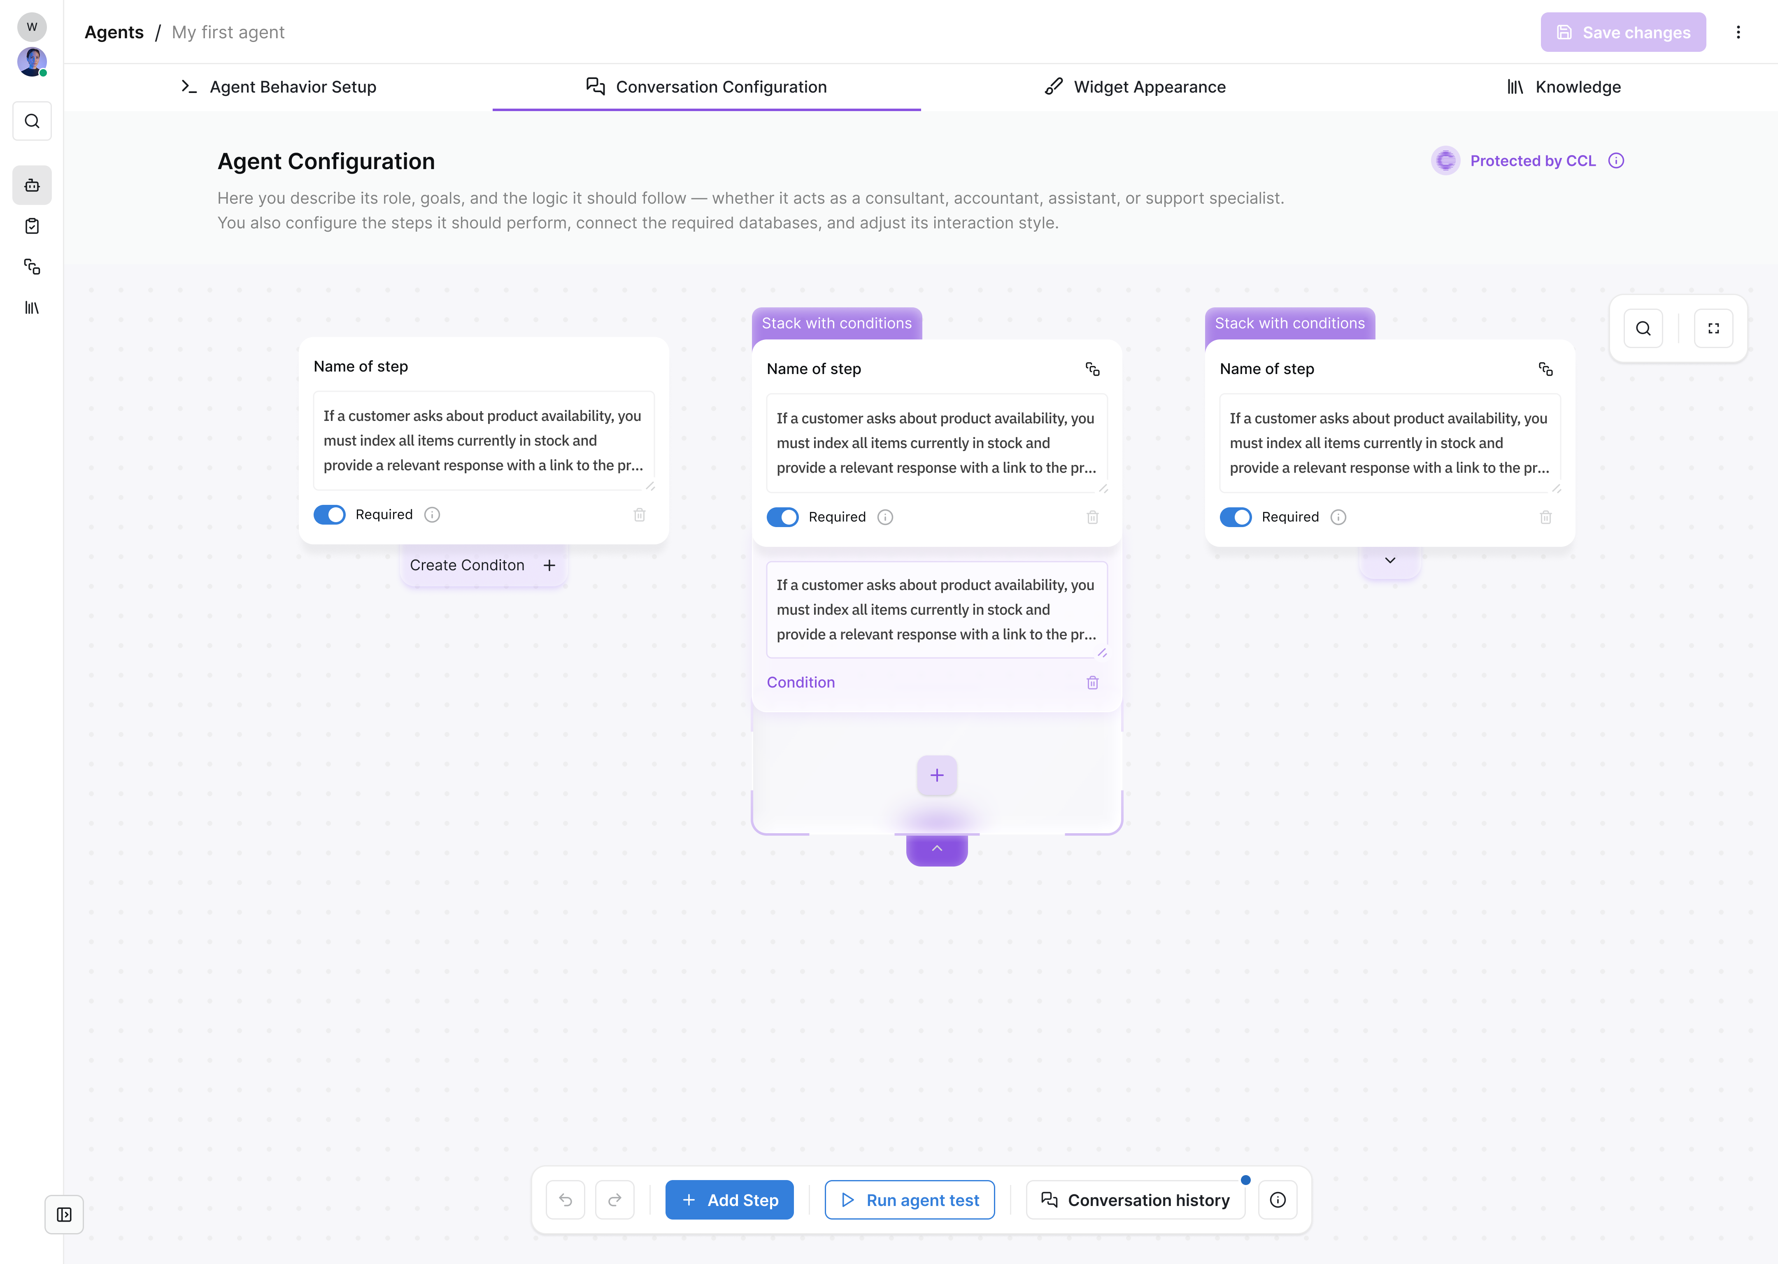This screenshot has height=1264, width=1778.
Task: Click the condition description text area
Action: pos(936,610)
